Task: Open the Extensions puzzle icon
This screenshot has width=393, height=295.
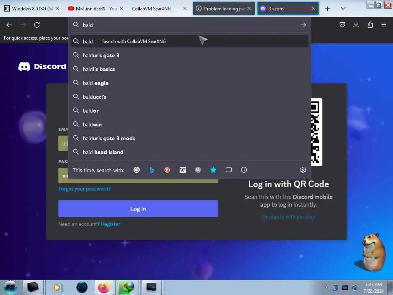Action: pos(370,25)
